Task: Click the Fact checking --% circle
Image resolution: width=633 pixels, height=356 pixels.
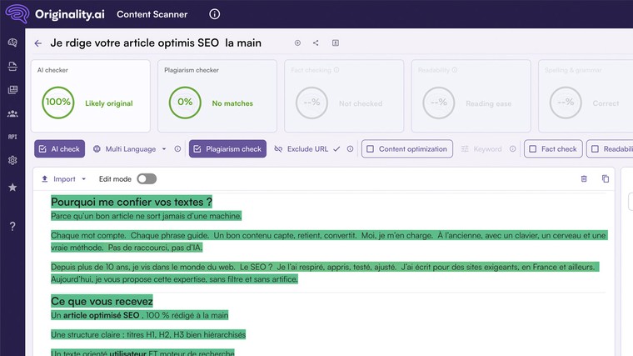Action: pyautogui.click(x=312, y=103)
